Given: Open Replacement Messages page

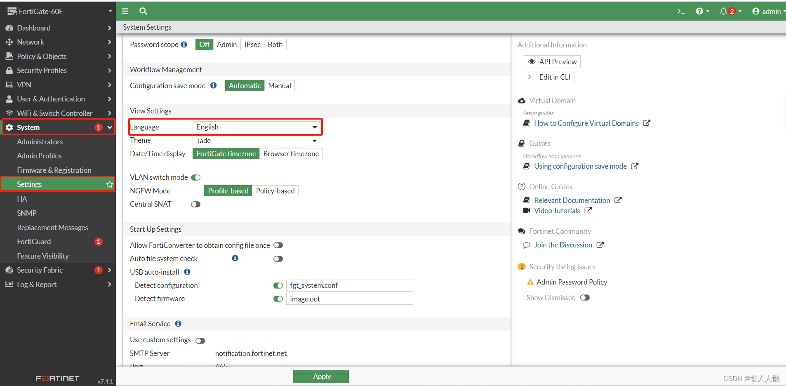Looking at the screenshot, I should tap(52, 228).
